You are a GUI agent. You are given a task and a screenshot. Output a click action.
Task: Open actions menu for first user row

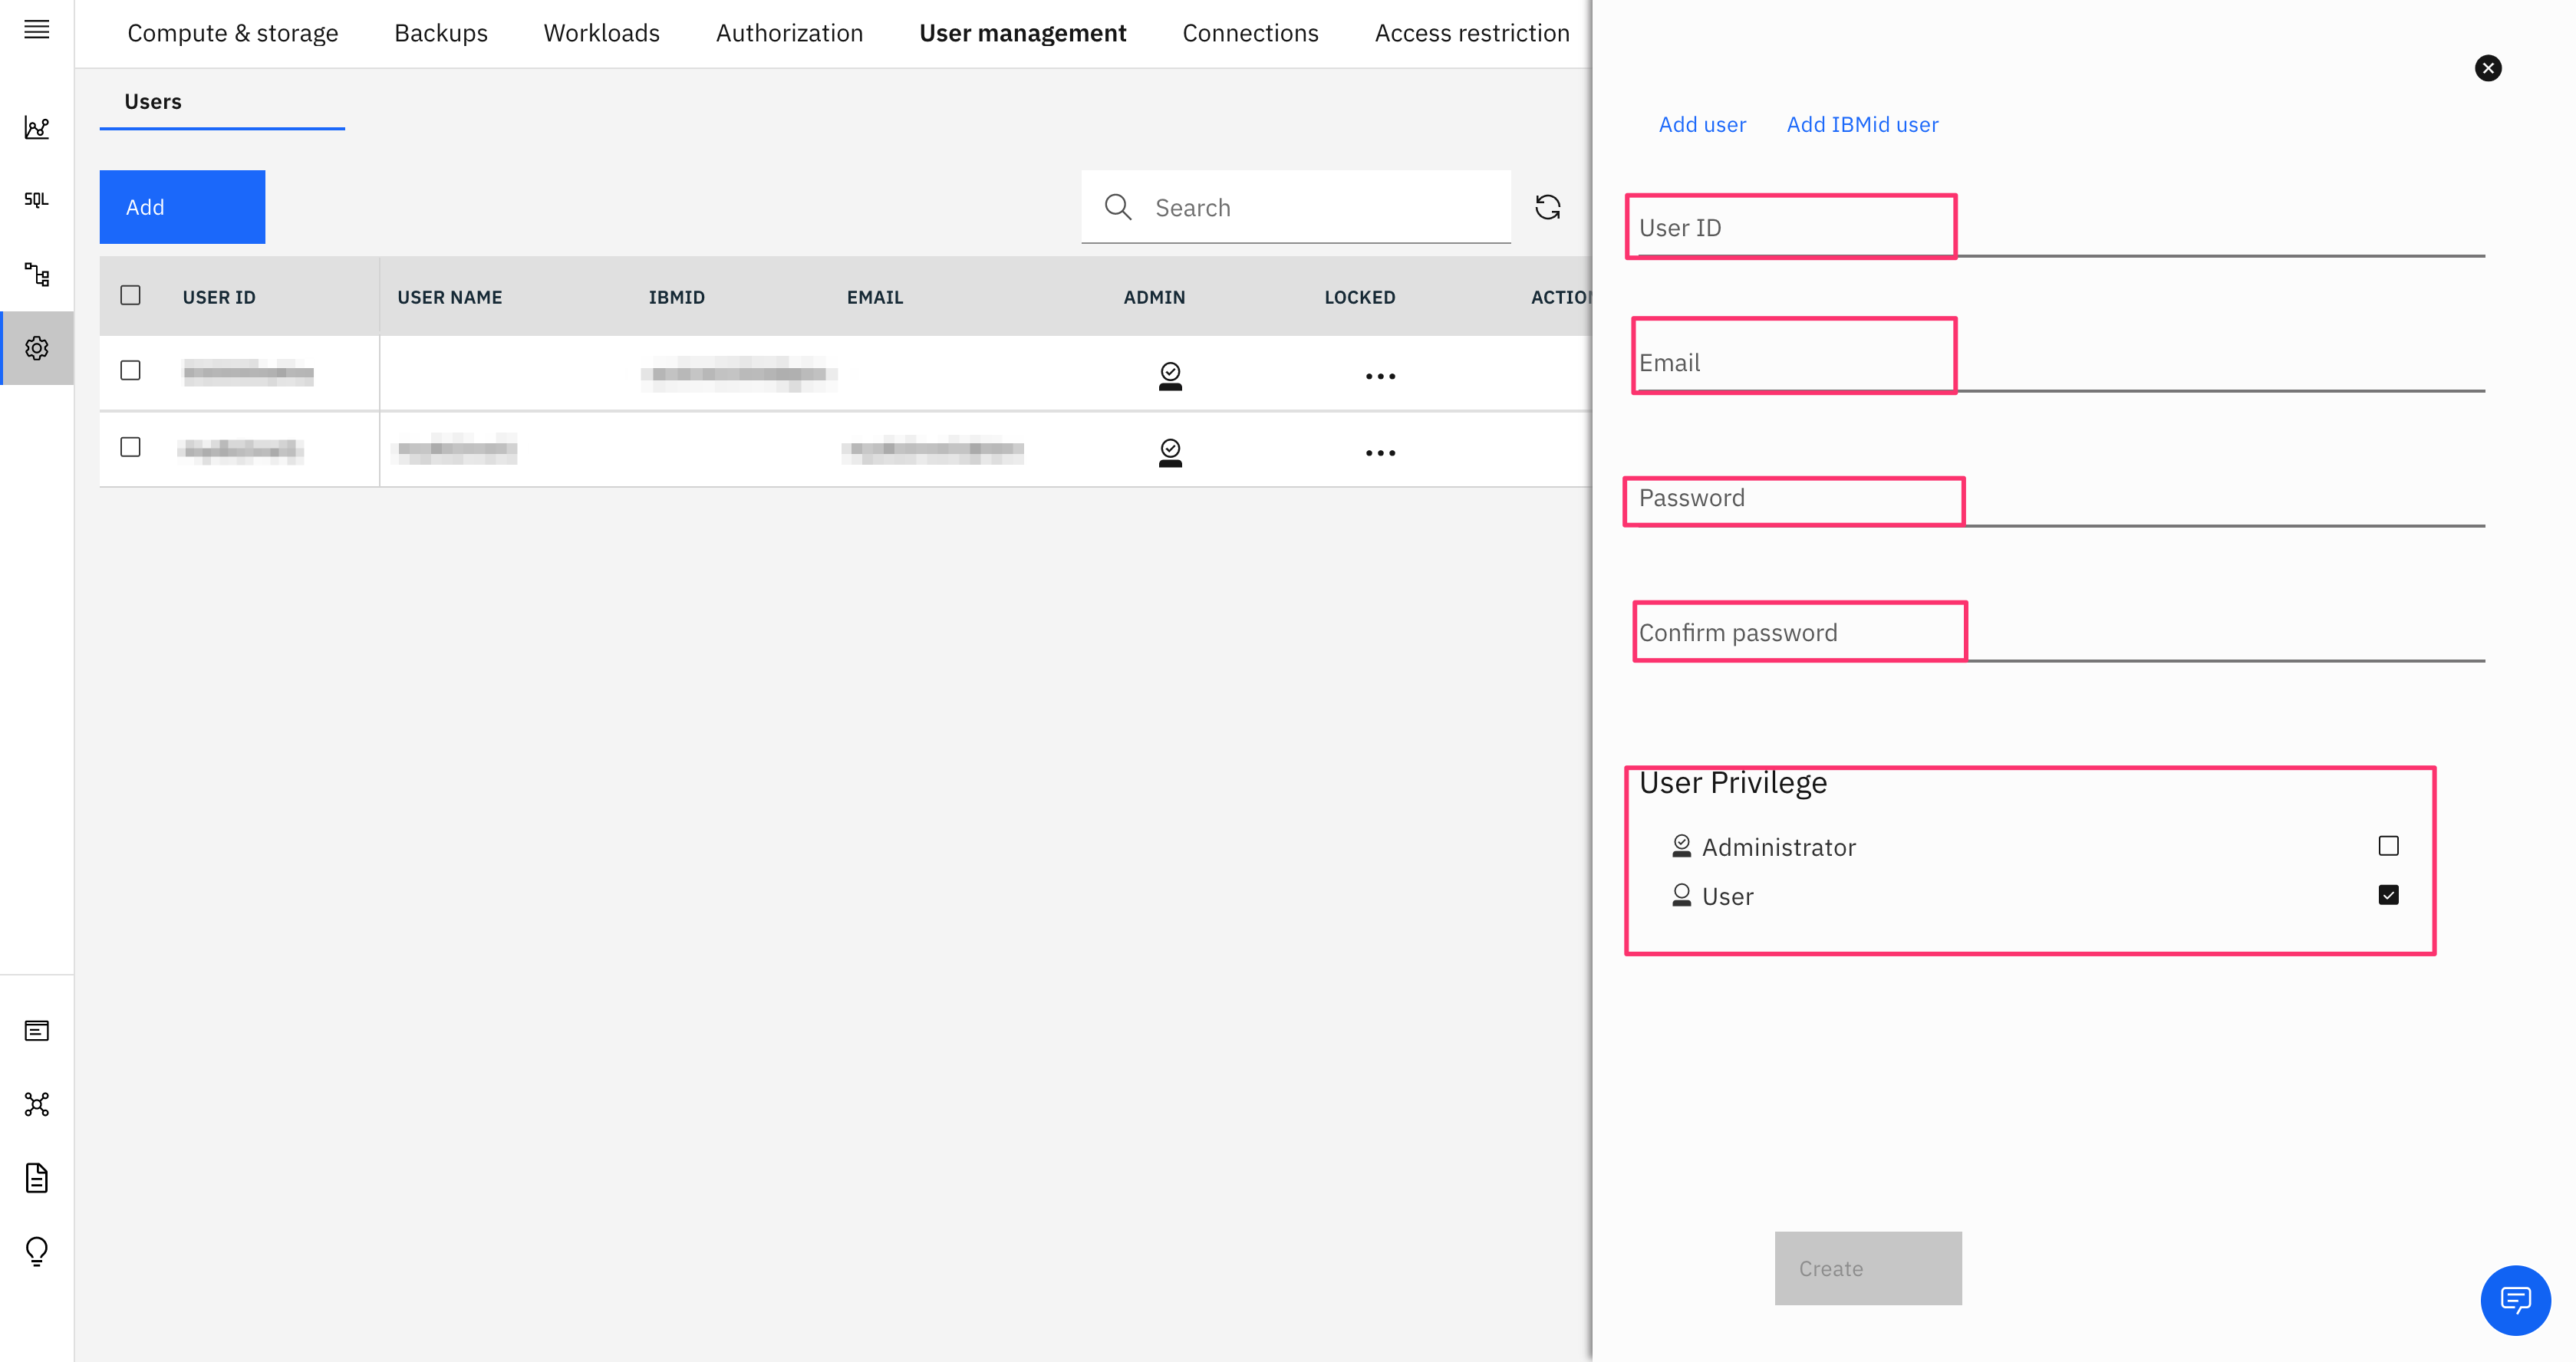click(x=1380, y=377)
